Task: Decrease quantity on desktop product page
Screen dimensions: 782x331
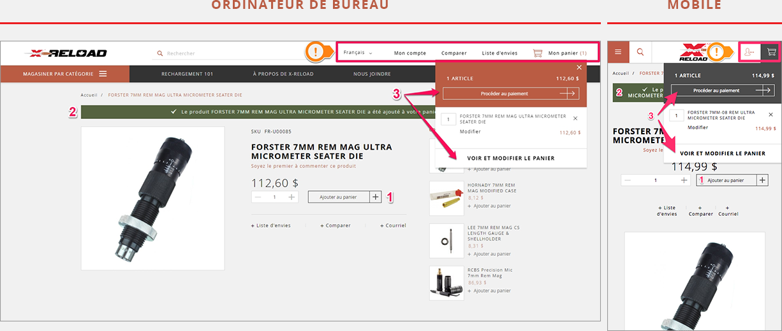Action: (x=258, y=197)
